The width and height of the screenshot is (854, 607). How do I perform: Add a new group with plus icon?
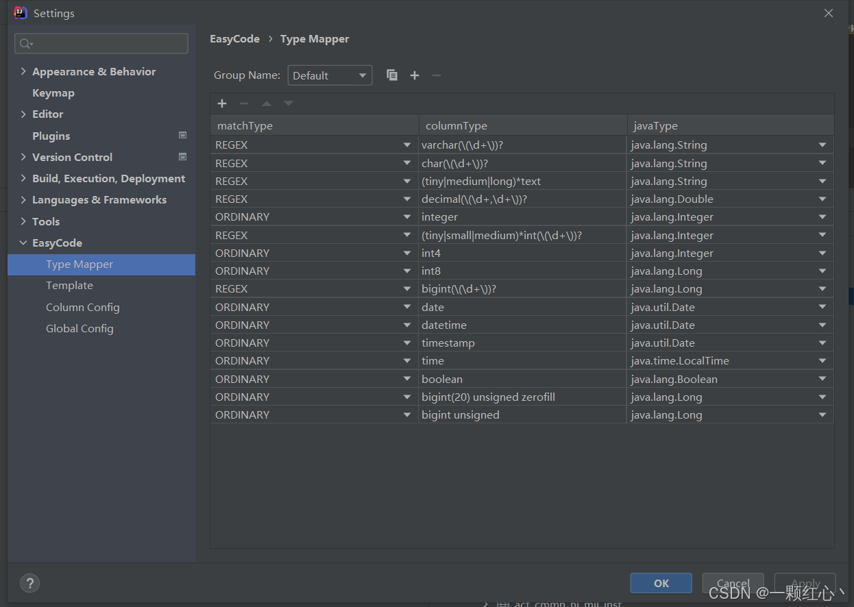tap(415, 75)
